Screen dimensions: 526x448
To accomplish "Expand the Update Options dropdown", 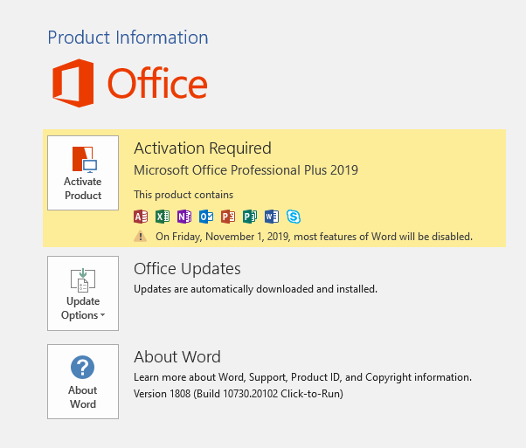I will [x=83, y=293].
